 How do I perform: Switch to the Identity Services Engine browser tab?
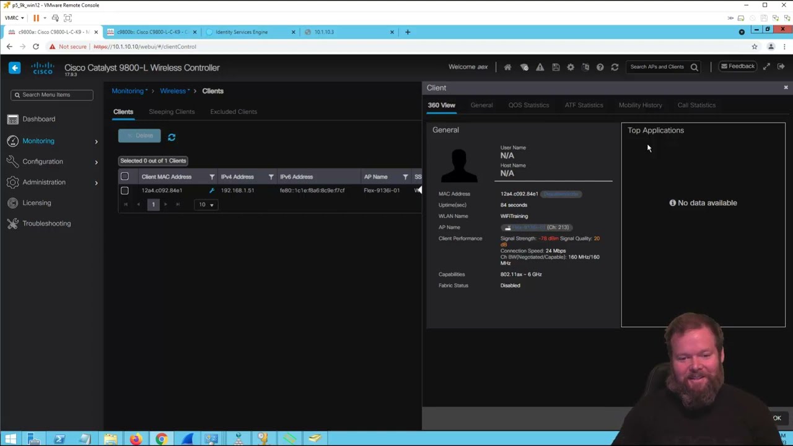pos(251,32)
